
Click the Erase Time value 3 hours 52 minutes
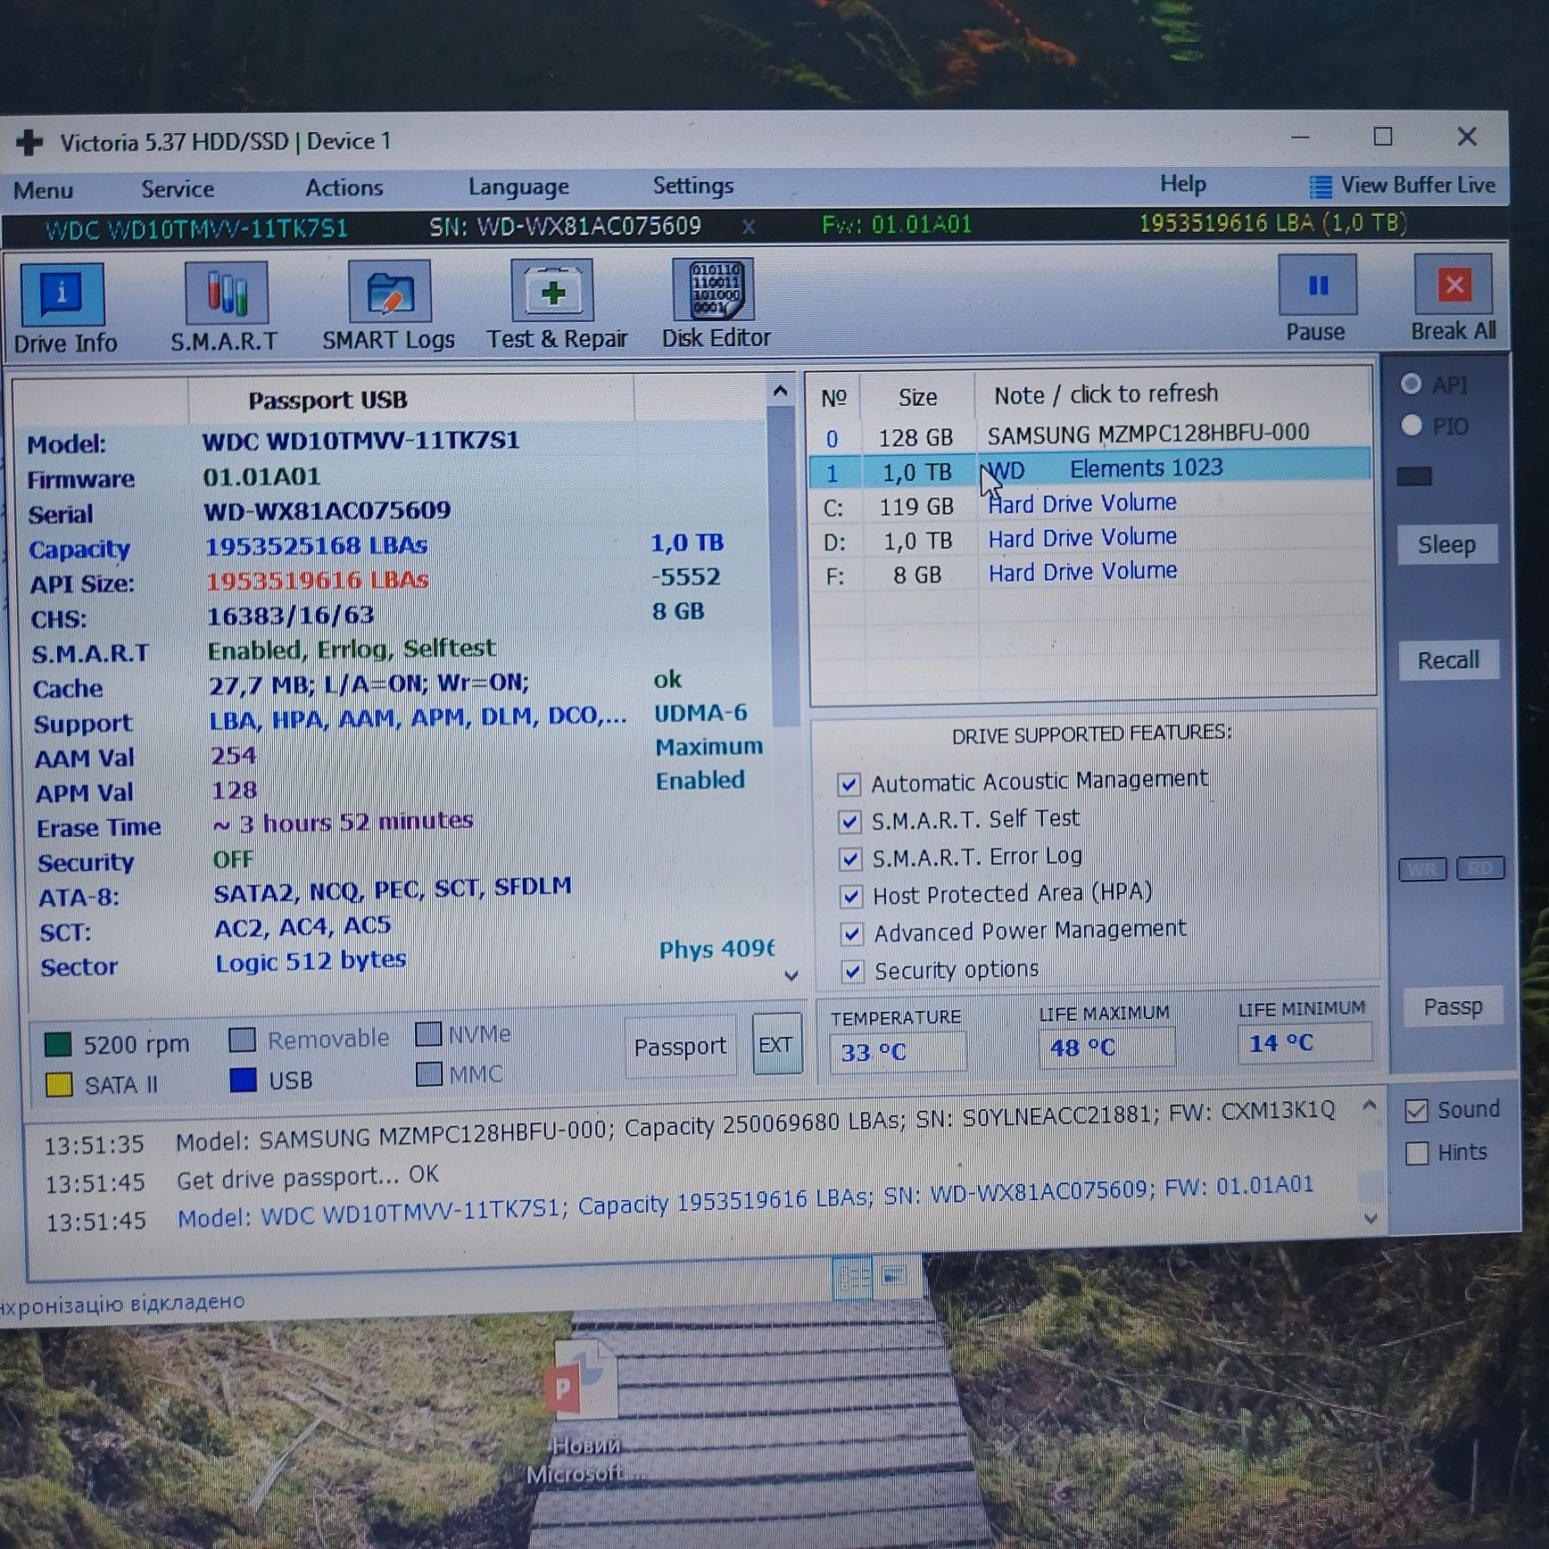(343, 822)
